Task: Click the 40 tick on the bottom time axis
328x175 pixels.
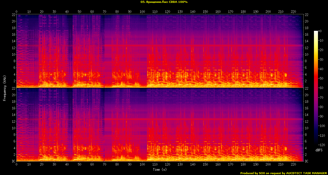Action: pyautogui.click(x=67, y=164)
